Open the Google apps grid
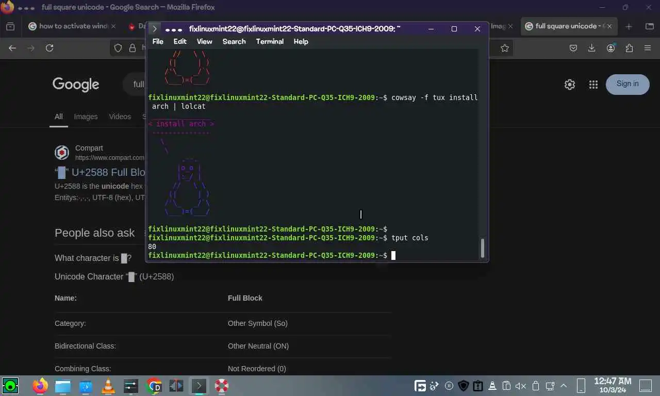Screen dimensions: 660x396 [x=593, y=85]
